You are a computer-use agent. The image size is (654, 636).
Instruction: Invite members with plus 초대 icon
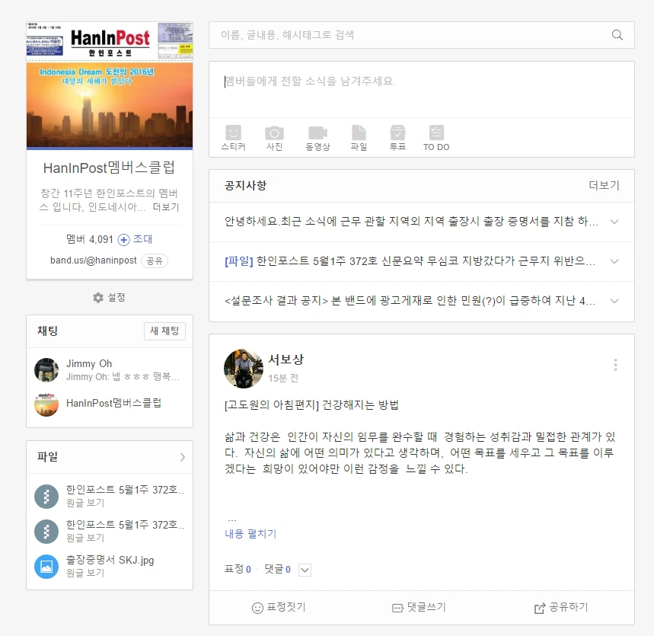pos(135,239)
